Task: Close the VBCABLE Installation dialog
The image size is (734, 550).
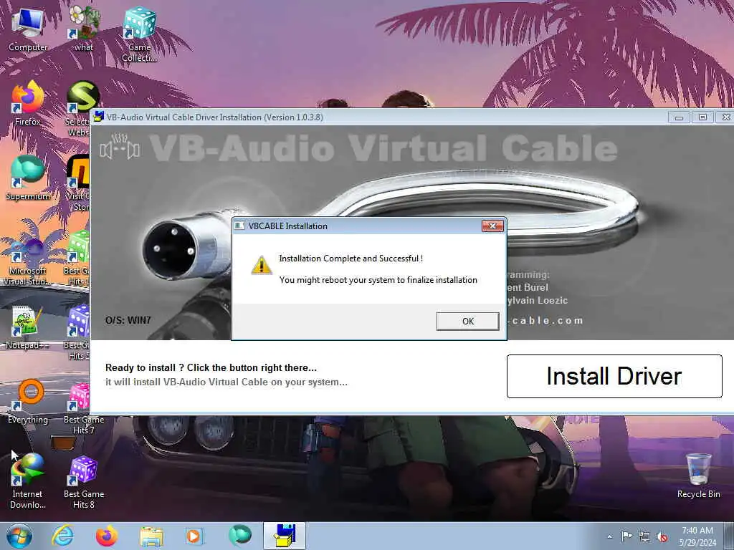Action: [492, 226]
